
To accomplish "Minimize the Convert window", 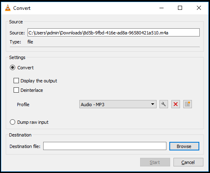I will (162, 8).
